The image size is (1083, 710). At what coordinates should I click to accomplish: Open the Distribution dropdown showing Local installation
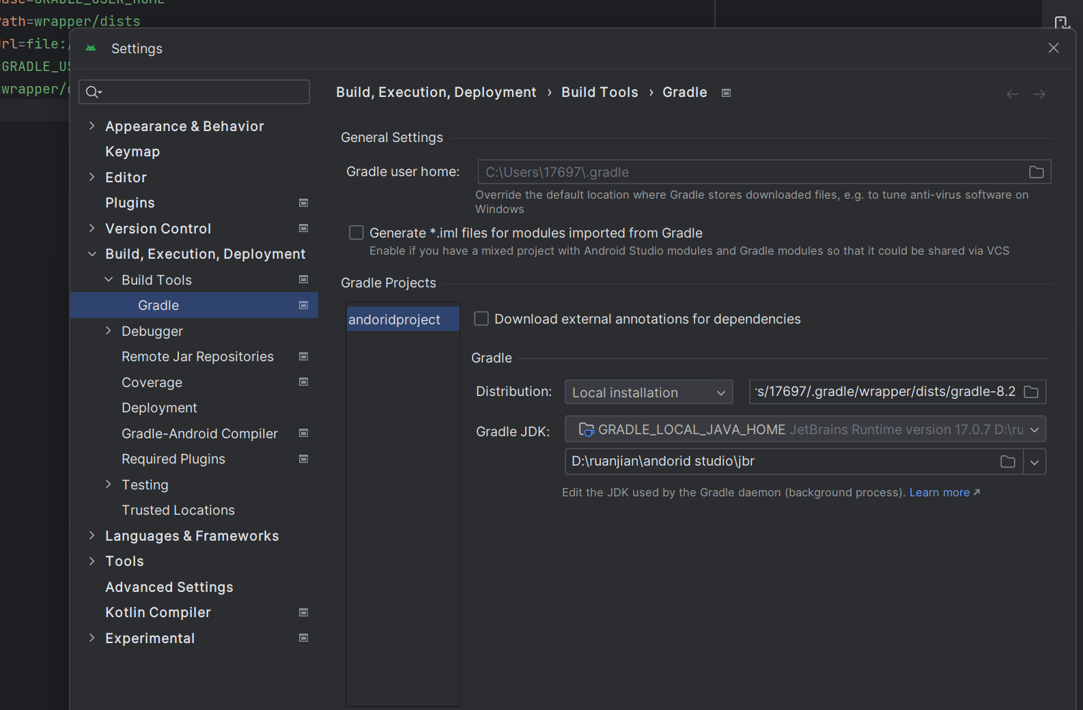click(649, 393)
